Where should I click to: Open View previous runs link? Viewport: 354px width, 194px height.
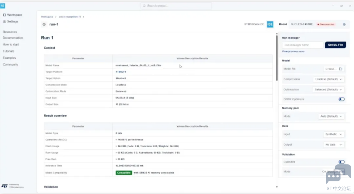[x=293, y=51]
